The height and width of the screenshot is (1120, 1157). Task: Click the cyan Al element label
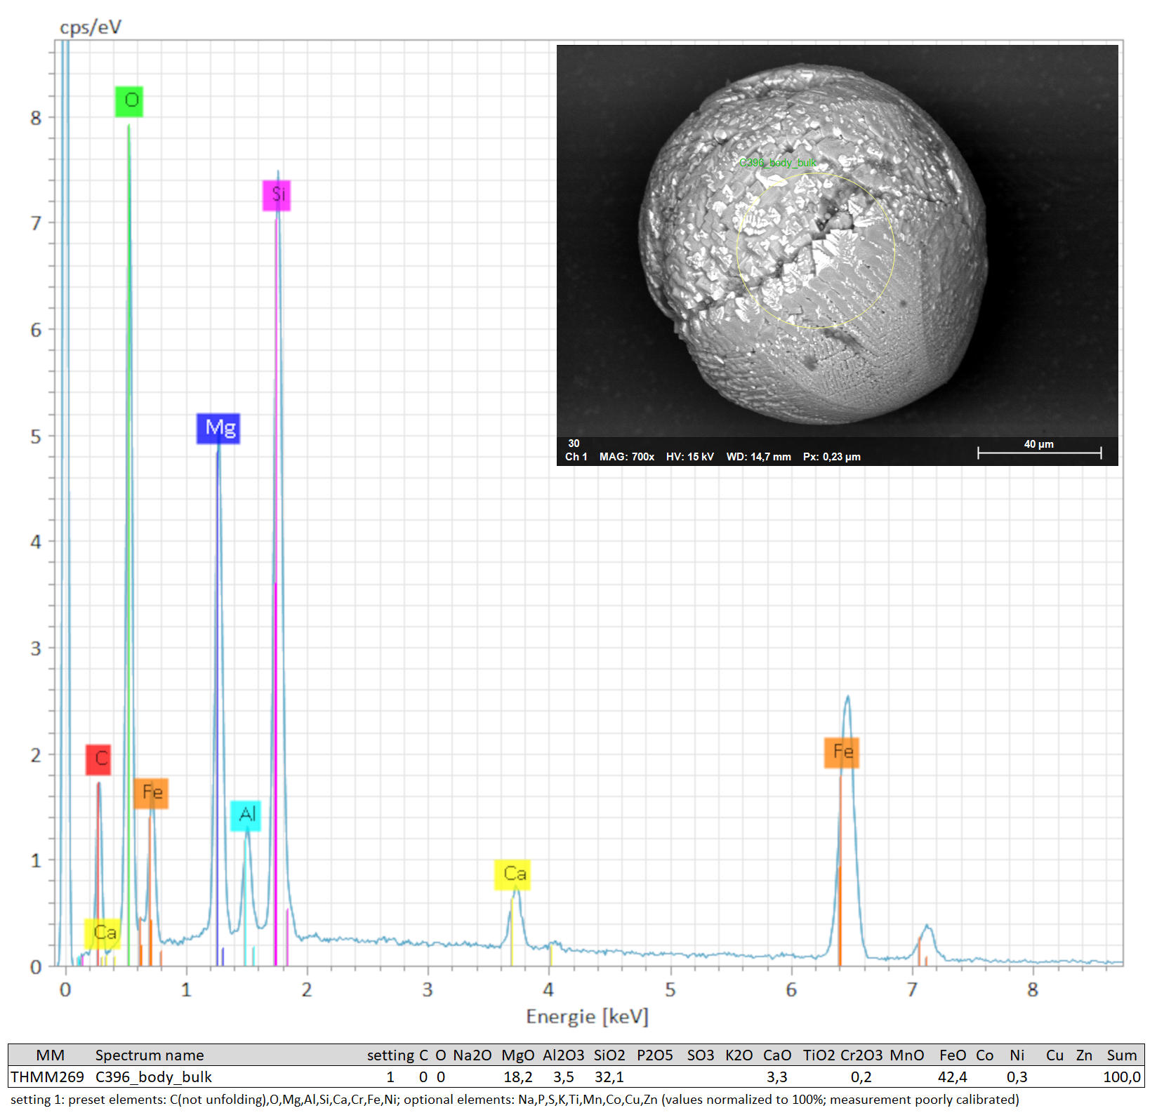[246, 815]
